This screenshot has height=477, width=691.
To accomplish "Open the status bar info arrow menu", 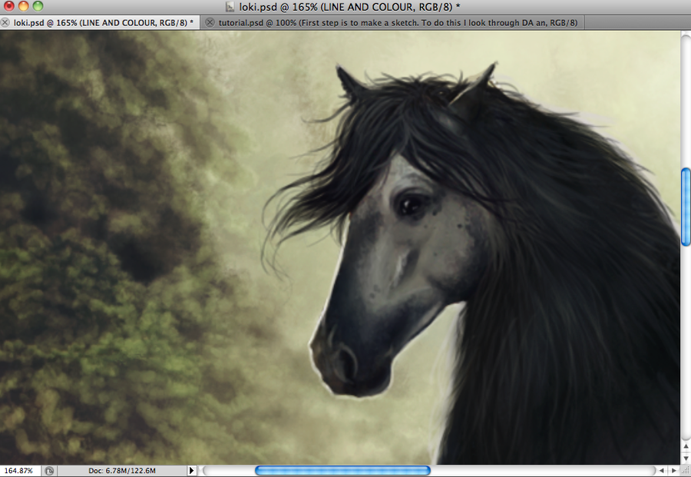I will pos(191,471).
